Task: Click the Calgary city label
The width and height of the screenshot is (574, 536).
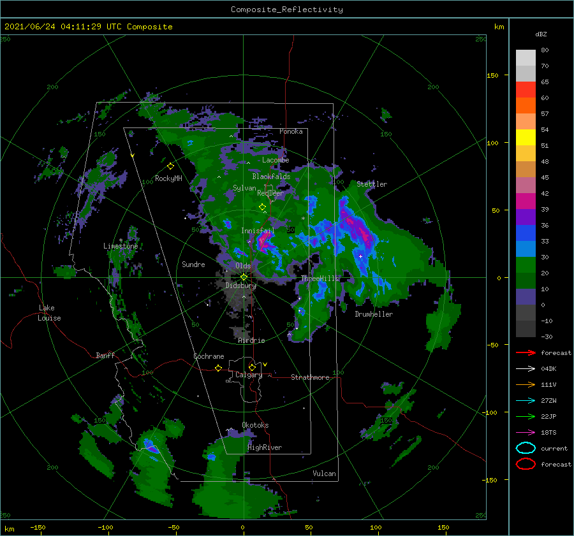Action: click(249, 375)
